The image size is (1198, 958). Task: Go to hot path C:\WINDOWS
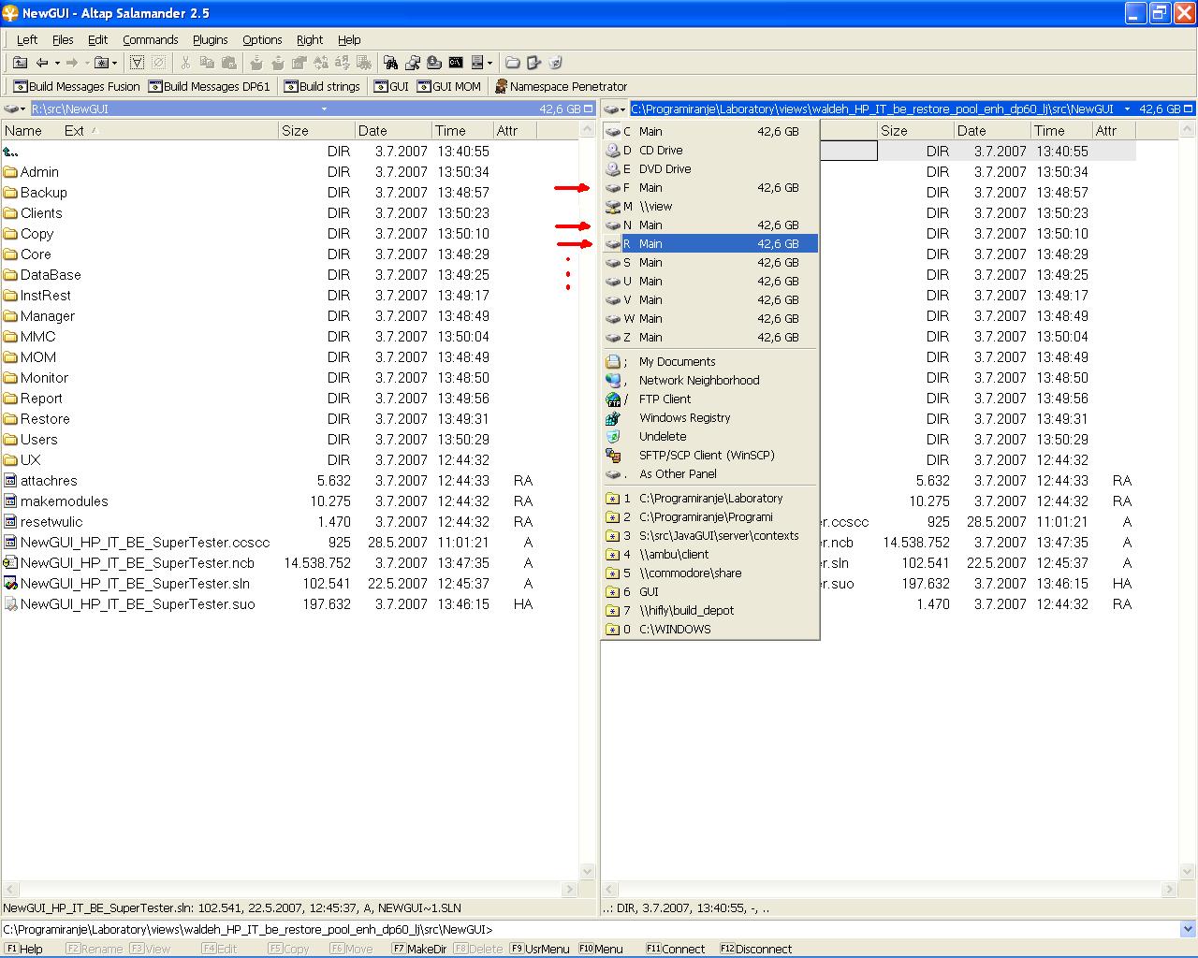(x=710, y=629)
